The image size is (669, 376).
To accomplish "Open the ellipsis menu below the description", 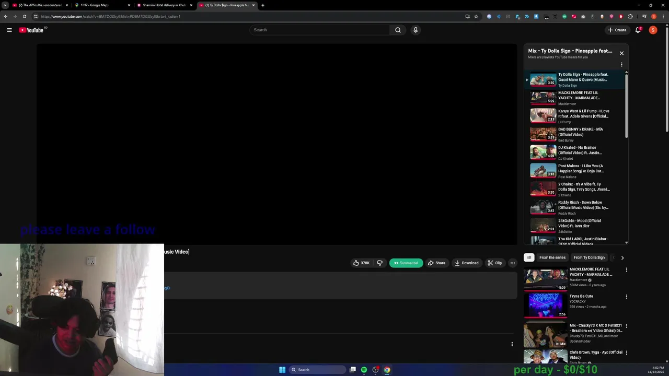I will (512, 344).
